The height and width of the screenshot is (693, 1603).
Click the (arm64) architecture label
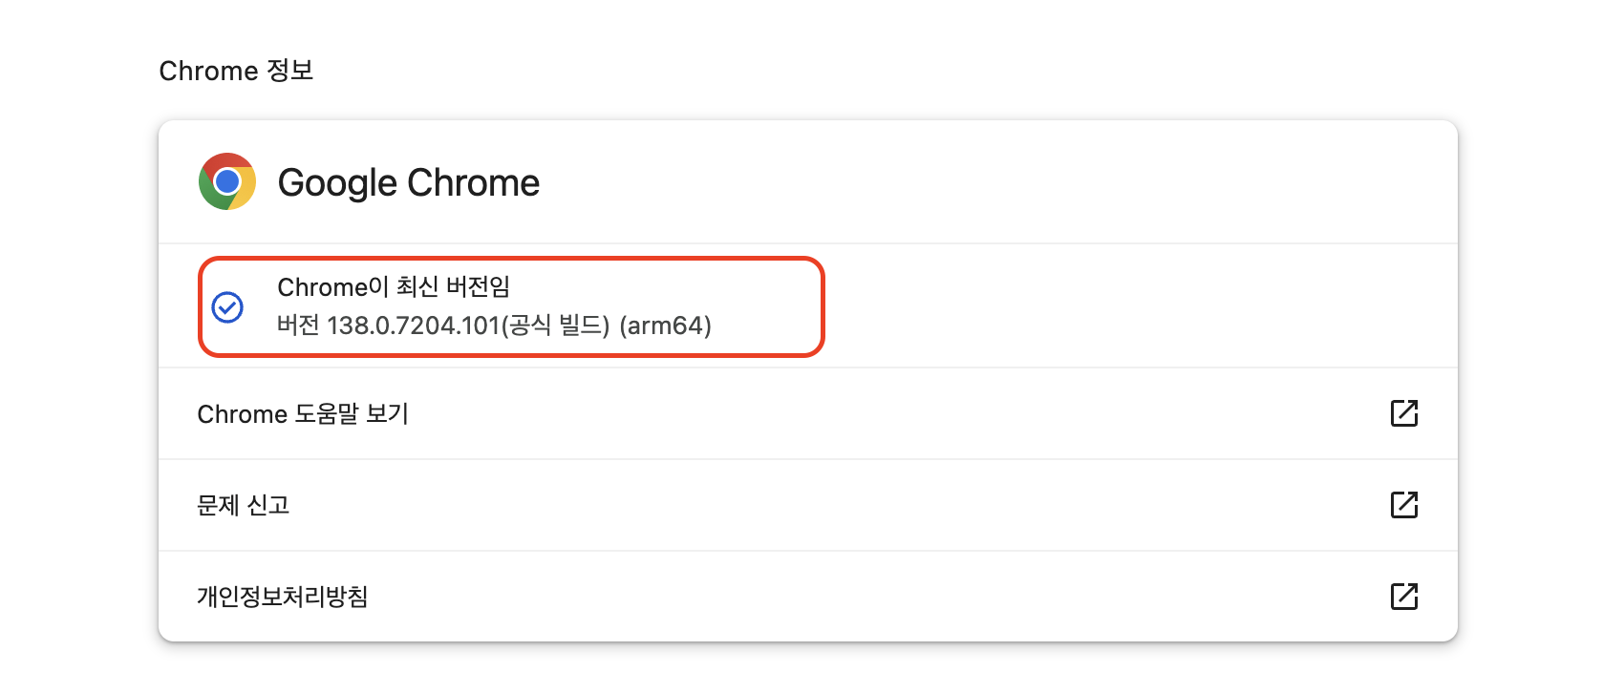pos(666,325)
